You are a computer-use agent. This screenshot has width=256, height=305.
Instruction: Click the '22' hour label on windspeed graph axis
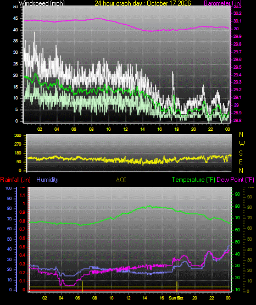click(x=210, y=129)
